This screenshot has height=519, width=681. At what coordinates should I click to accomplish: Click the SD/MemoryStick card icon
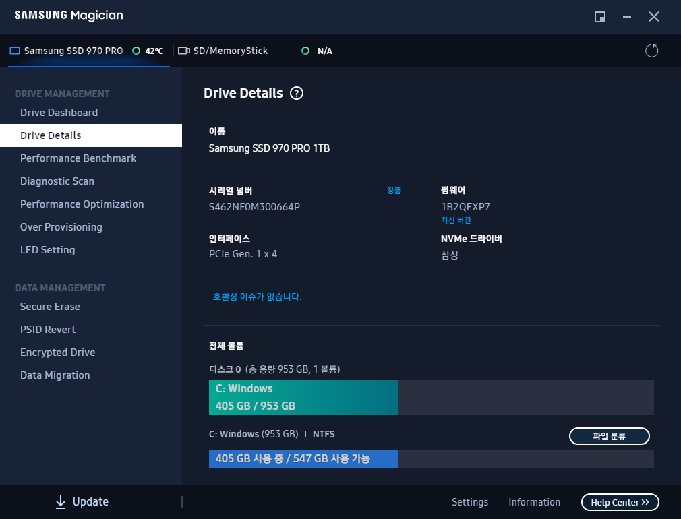[x=184, y=51]
